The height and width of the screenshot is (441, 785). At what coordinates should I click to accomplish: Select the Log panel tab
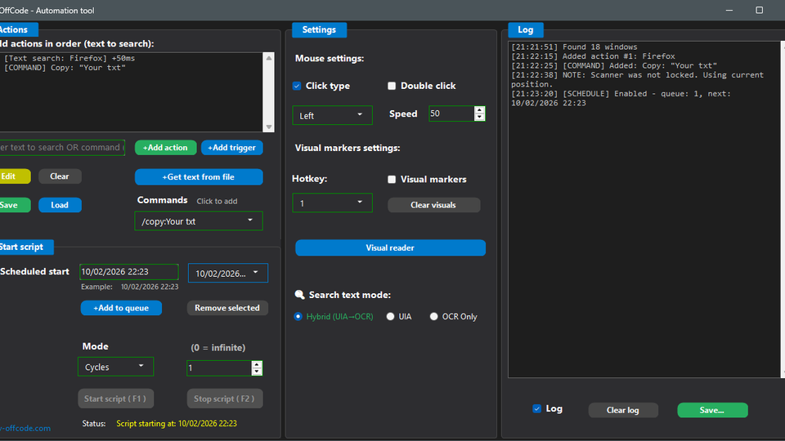coord(526,29)
